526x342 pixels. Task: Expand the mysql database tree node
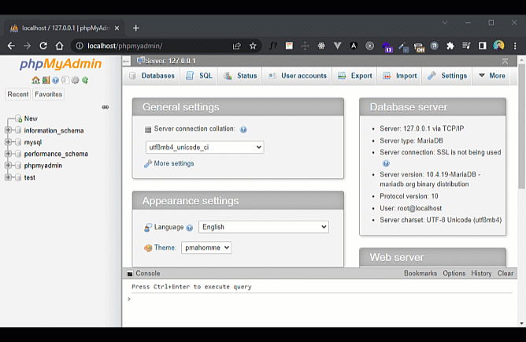tap(8, 142)
